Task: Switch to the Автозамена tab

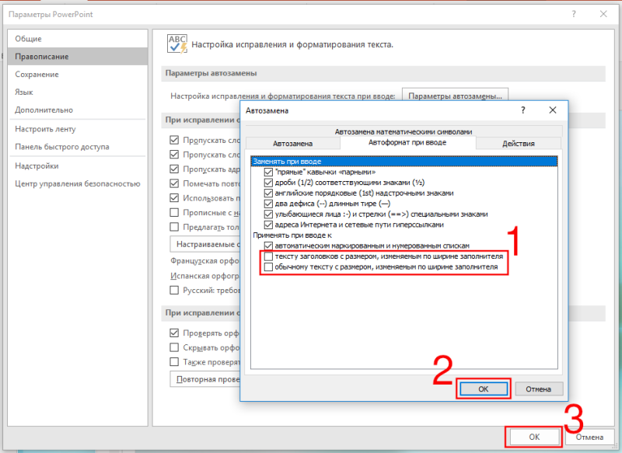Action: tap(293, 144)
